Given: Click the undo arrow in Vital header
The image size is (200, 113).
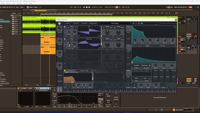Looking at the screenshot, I should pyautogui.click(x=133, y=24).
